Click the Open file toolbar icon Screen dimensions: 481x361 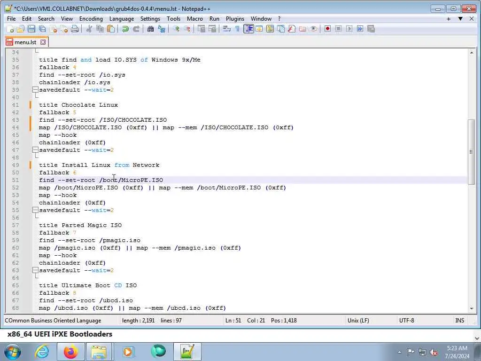pos(21,29)
